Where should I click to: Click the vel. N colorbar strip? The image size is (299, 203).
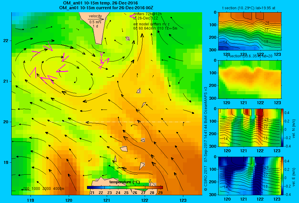click(282, 127)
